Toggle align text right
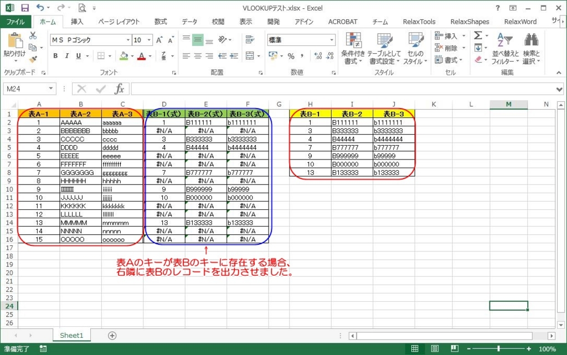Screen dimensions: 567x355 click(x=209, y=56)
